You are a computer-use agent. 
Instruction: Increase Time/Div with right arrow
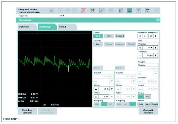[156, 55]
